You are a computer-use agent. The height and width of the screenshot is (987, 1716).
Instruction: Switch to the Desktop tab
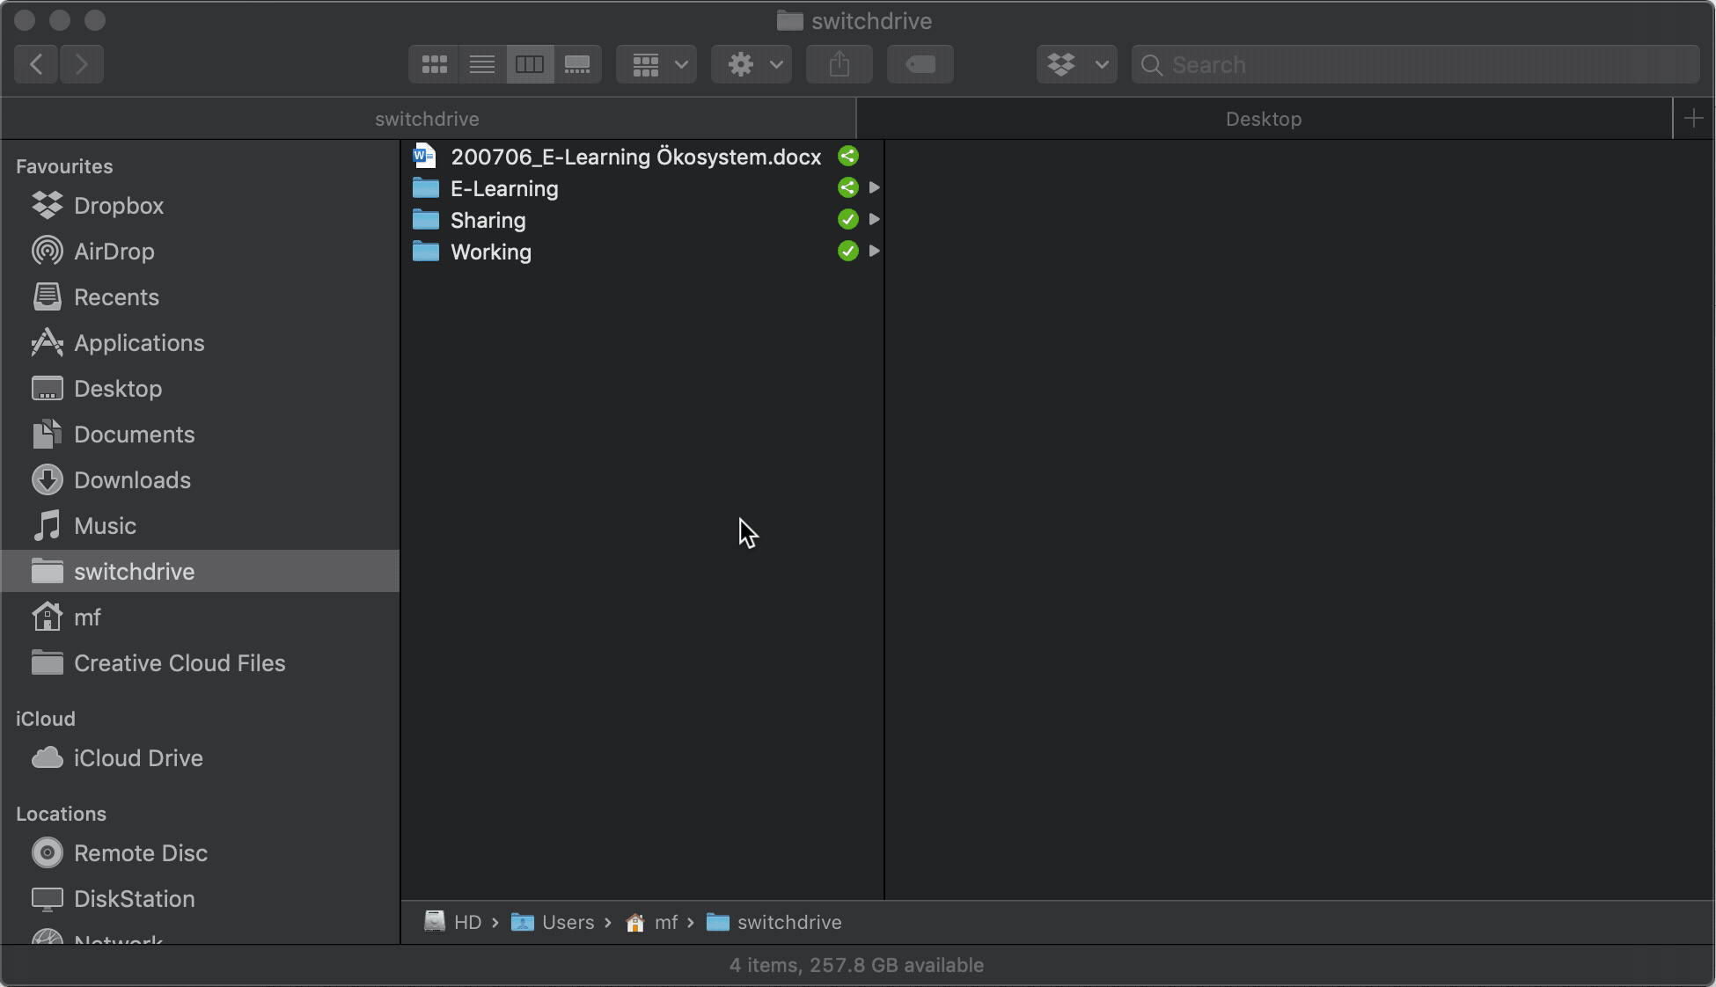point(1263,119)
